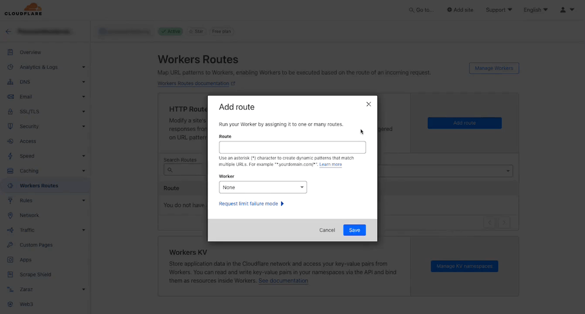Click the Rules filter icon

coord(10,201)
